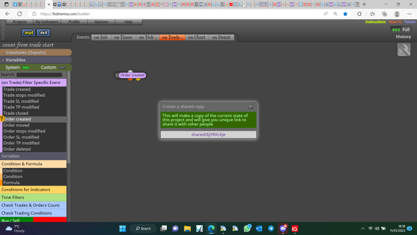Open the My Indicators menu
This screenshot has width=417, height=235.
pos(47,22)
